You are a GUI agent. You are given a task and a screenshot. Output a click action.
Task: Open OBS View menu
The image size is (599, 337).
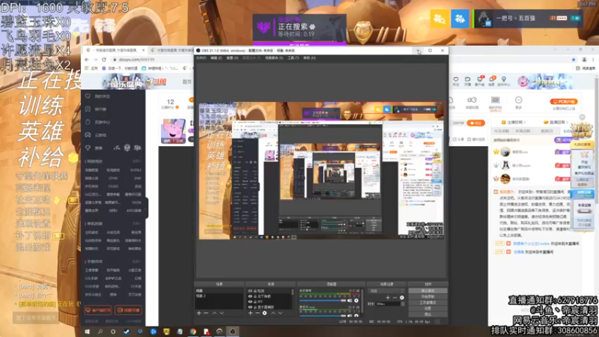point(232,58)
